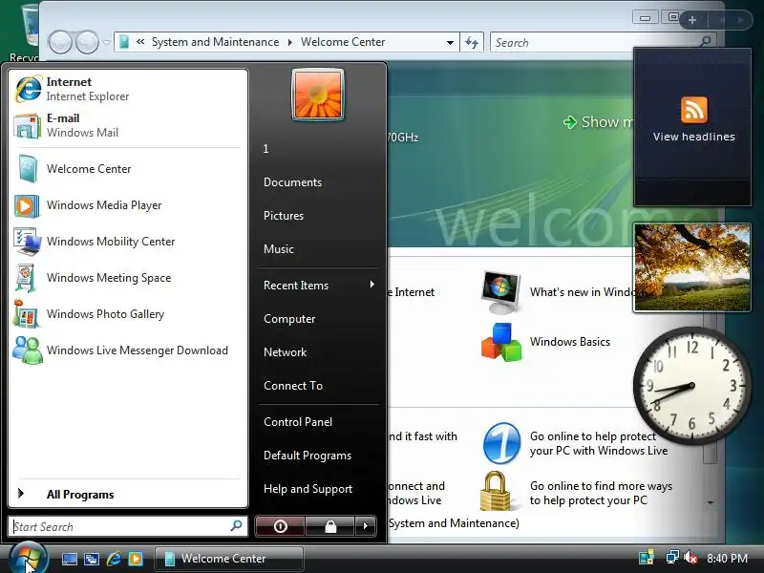
Task: Click the slideshow autumn tree picture gadget
Action: tap(691, 267)
